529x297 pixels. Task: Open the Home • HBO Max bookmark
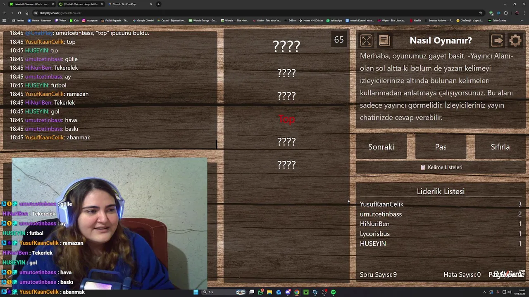pyautogui.click(x=311, y=21)
